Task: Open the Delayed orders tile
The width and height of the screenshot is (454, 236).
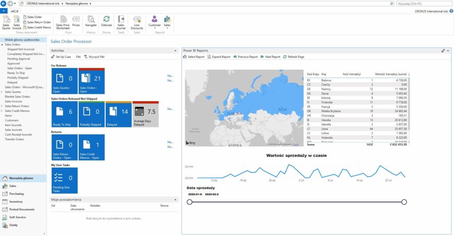Action: (119, 114)
